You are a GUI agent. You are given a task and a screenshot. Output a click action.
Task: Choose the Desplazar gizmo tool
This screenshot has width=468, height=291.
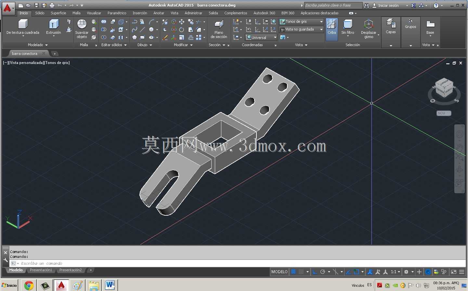point(369,29)
